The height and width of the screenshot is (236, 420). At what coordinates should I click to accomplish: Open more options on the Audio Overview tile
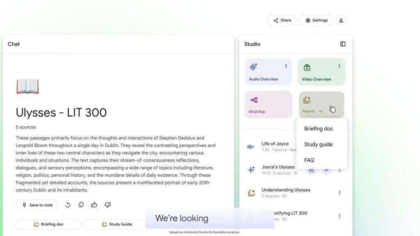[286, 66]
